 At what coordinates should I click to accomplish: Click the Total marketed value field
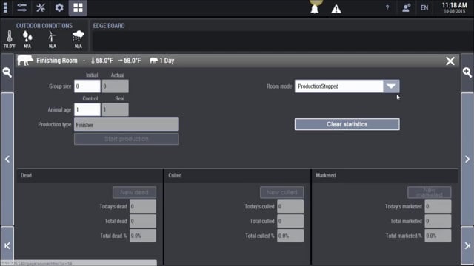click(x=438, y=221)
